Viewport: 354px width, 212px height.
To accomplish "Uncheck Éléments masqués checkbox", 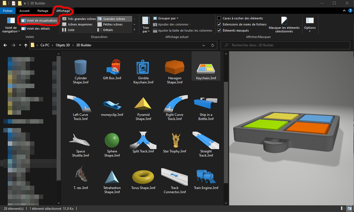I will coord(219,30).
